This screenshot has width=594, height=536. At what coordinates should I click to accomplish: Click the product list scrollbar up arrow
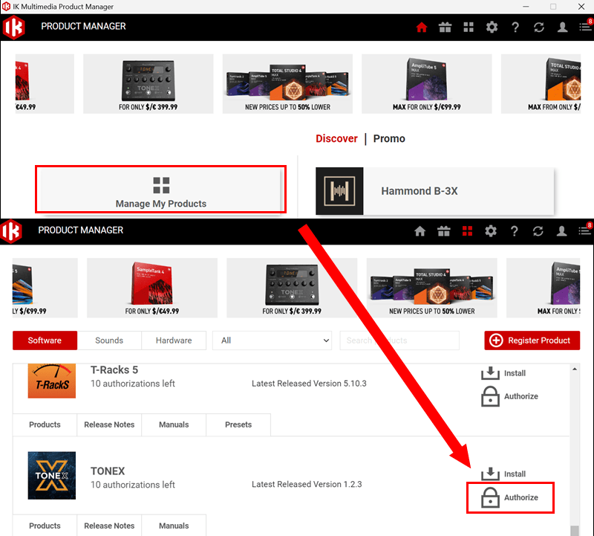coord(575,369)
